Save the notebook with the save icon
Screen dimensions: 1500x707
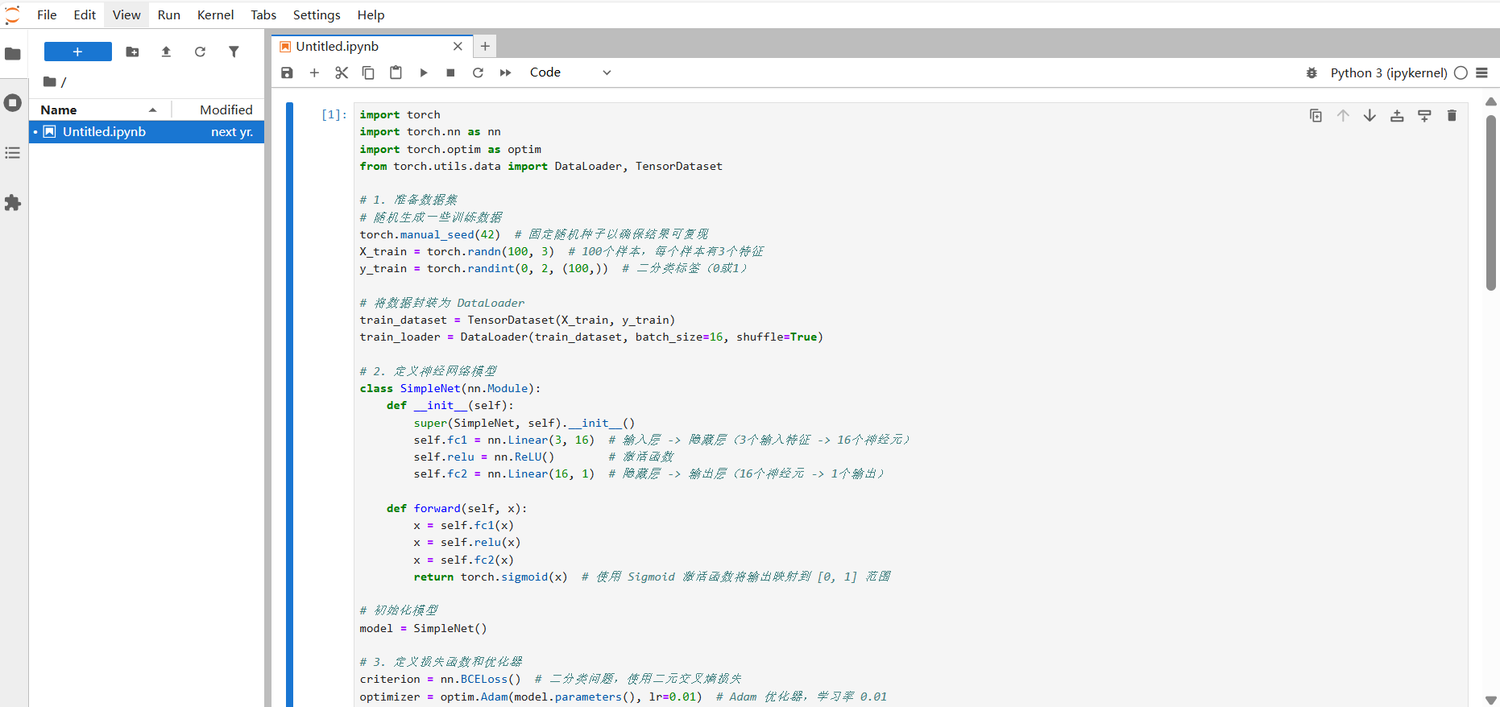point(287,72)
